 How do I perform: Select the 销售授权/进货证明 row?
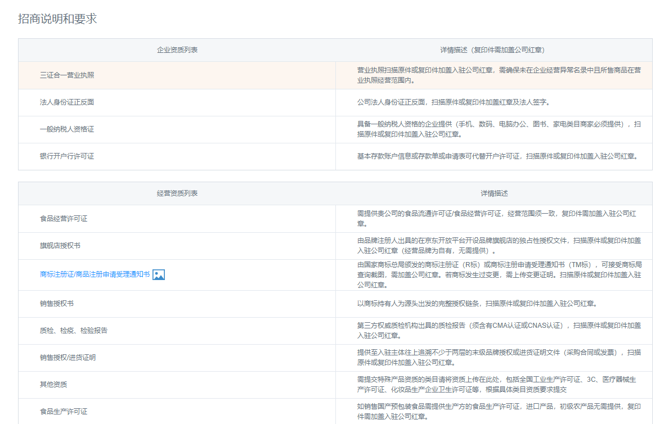pos(335,358)
